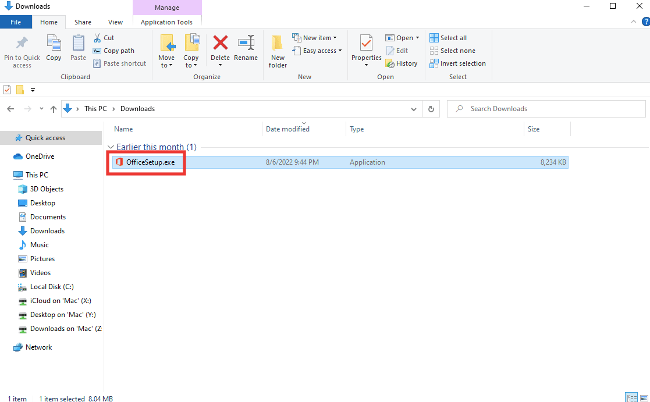Open Properties for the selected file
The height and width of the screenshot is (402, 650).
point(366,51)
